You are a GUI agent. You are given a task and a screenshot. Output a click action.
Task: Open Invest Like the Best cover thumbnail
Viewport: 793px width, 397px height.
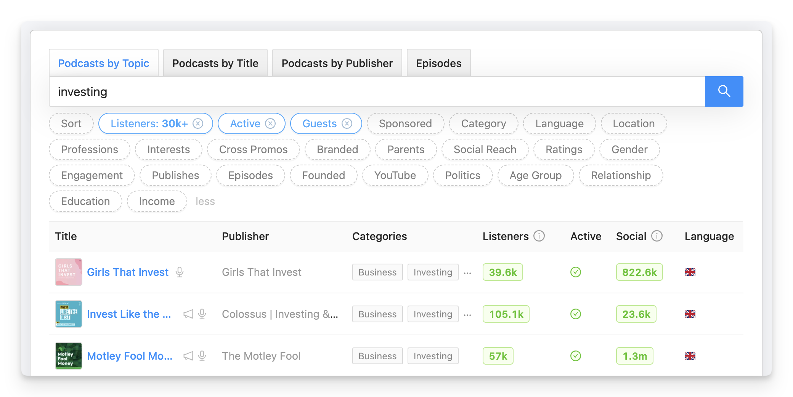point(69,314)
